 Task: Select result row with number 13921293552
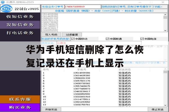[x=103, y=102]
